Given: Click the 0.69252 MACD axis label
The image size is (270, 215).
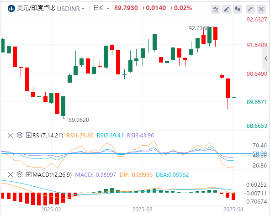Looking at the screenshot, I should pyautogui.click(x=256, y=185).
